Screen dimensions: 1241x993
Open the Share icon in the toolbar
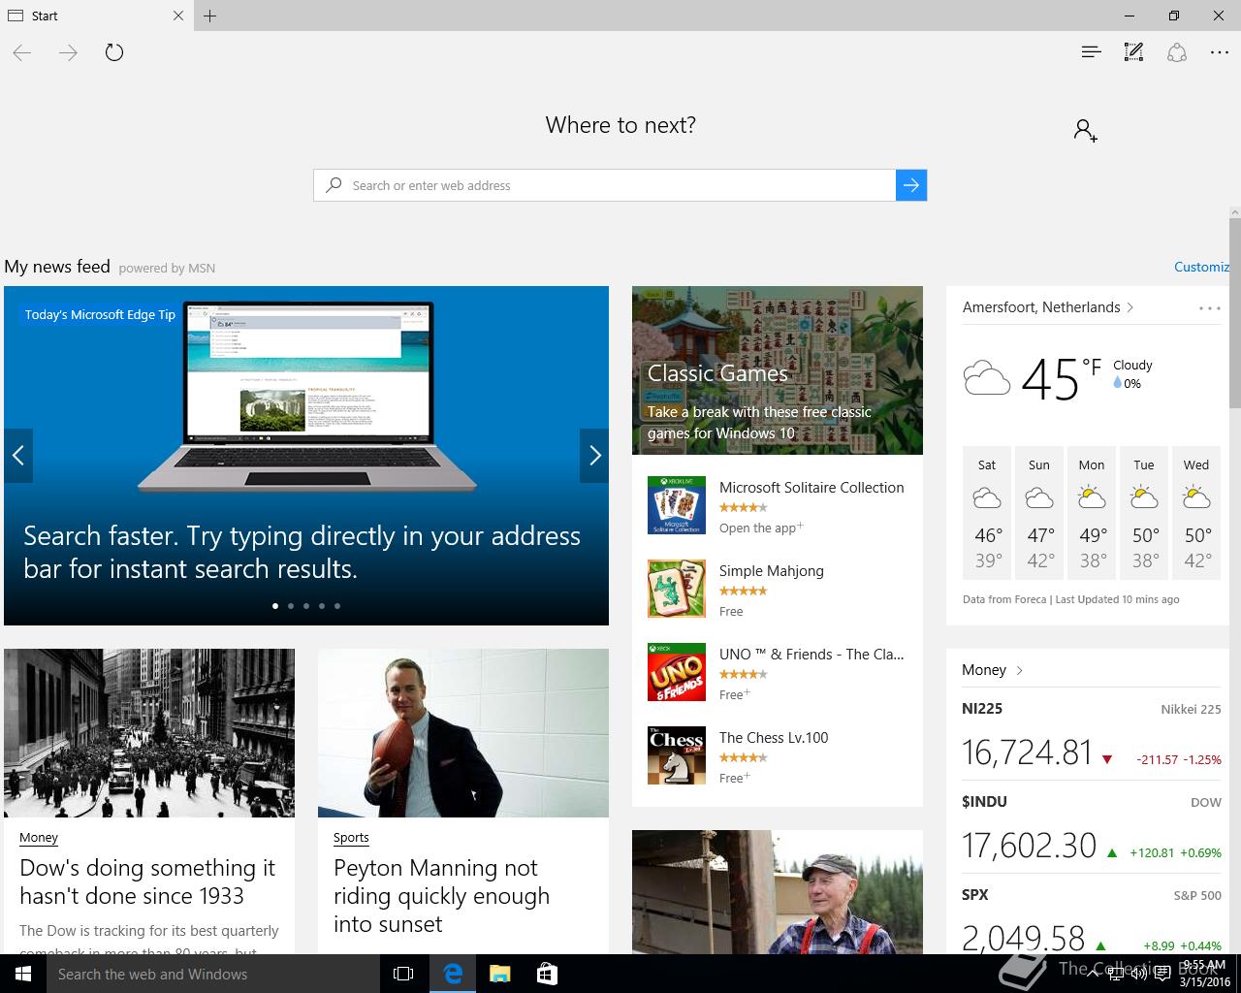(1177, 52)
